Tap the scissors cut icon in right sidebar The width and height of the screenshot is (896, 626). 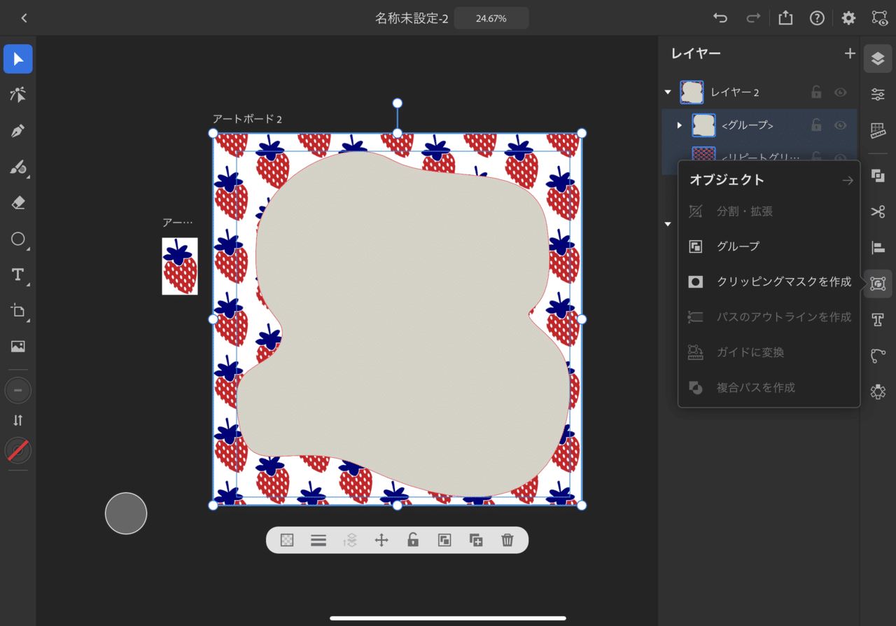878,211
